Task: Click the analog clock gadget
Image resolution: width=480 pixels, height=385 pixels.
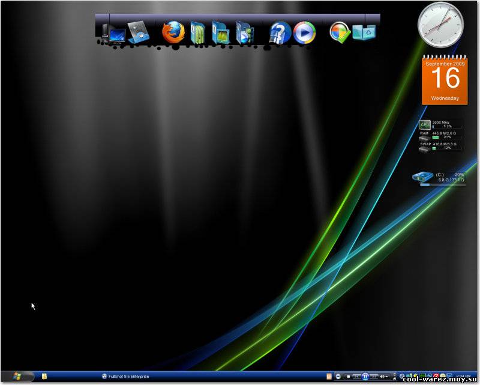Action: pos(440,25)
